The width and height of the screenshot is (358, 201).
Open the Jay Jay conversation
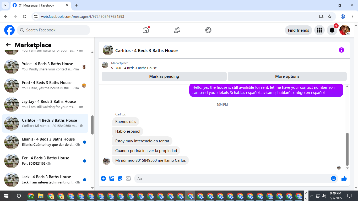pos(45,104)
